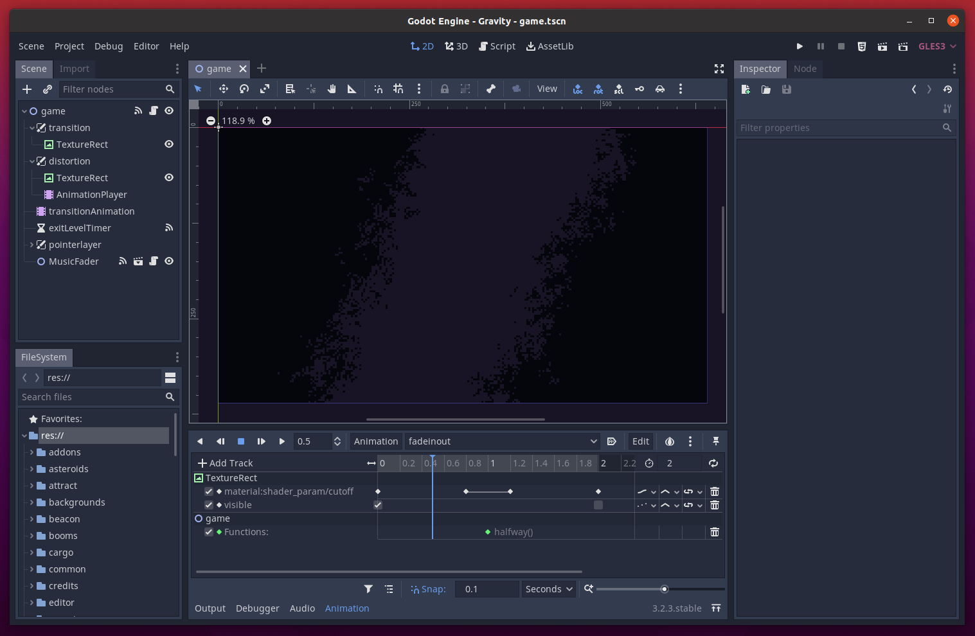This screenshot has height=636, width=975.
Task: Disable the shader_param/cutoff track checkbox
Action: coord(208,491)
